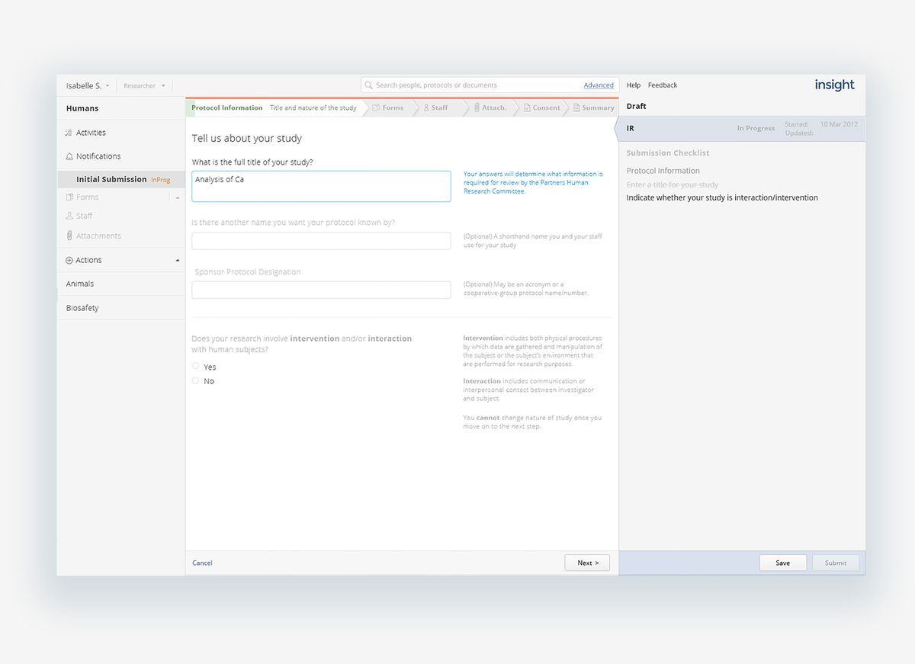The height and width of the screenshot is (664, 915).
Task: Click the alternate protocol name field
Action: [x=321, y=241]
